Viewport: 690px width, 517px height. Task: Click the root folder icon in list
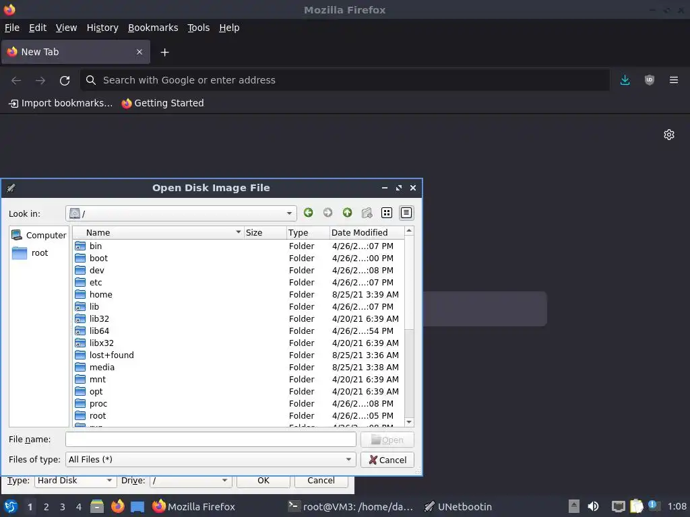[x=80, y=415]
